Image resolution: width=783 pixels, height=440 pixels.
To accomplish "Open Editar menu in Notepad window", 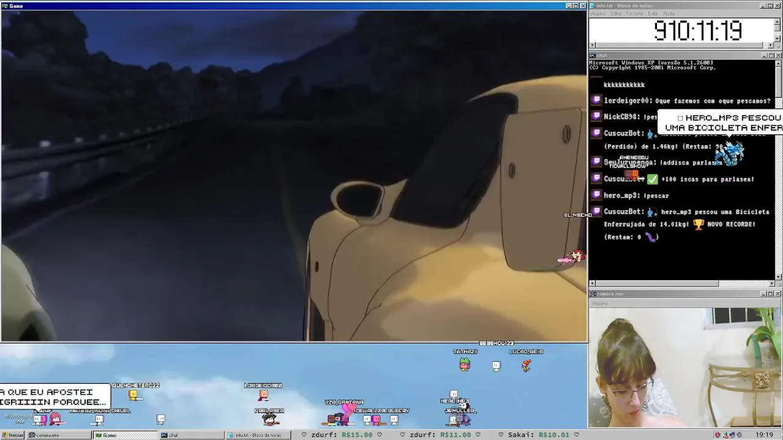I will pyautogui.click(x=616, y=13).
